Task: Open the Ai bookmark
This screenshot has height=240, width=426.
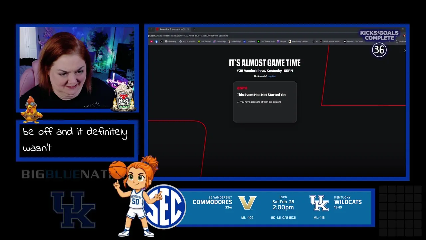Action: click(315, 41)
